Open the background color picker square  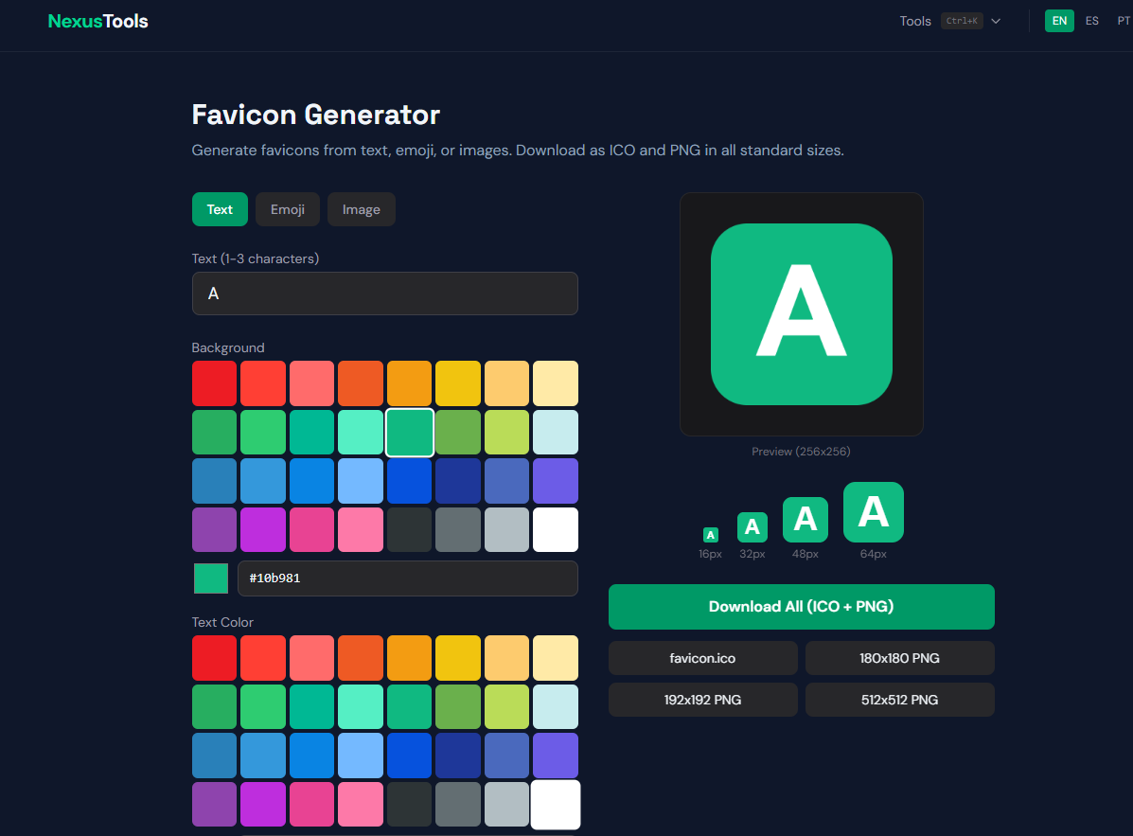tap(211, 578)
